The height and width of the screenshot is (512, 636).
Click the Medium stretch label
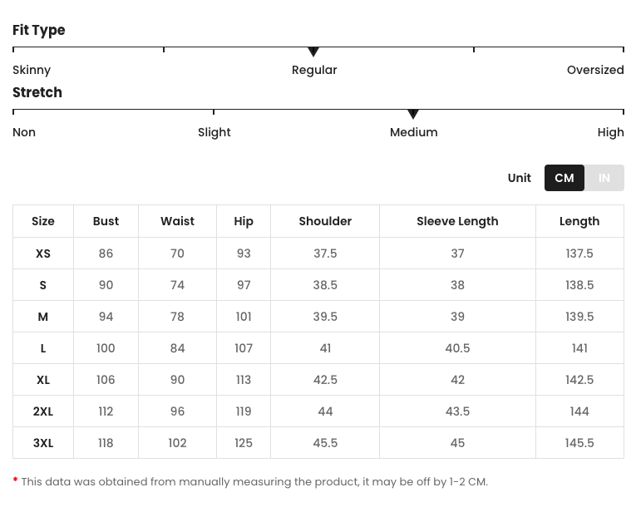(x=413, y=132)
